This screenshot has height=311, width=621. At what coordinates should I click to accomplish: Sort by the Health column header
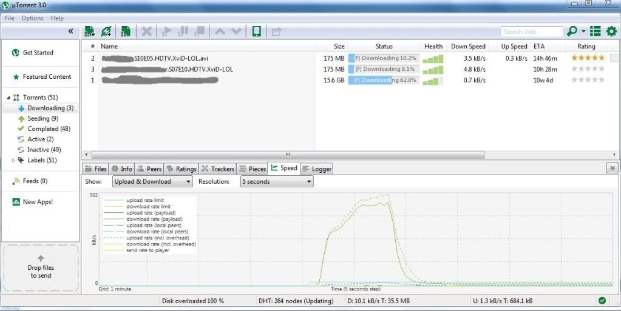coord(433,46)
